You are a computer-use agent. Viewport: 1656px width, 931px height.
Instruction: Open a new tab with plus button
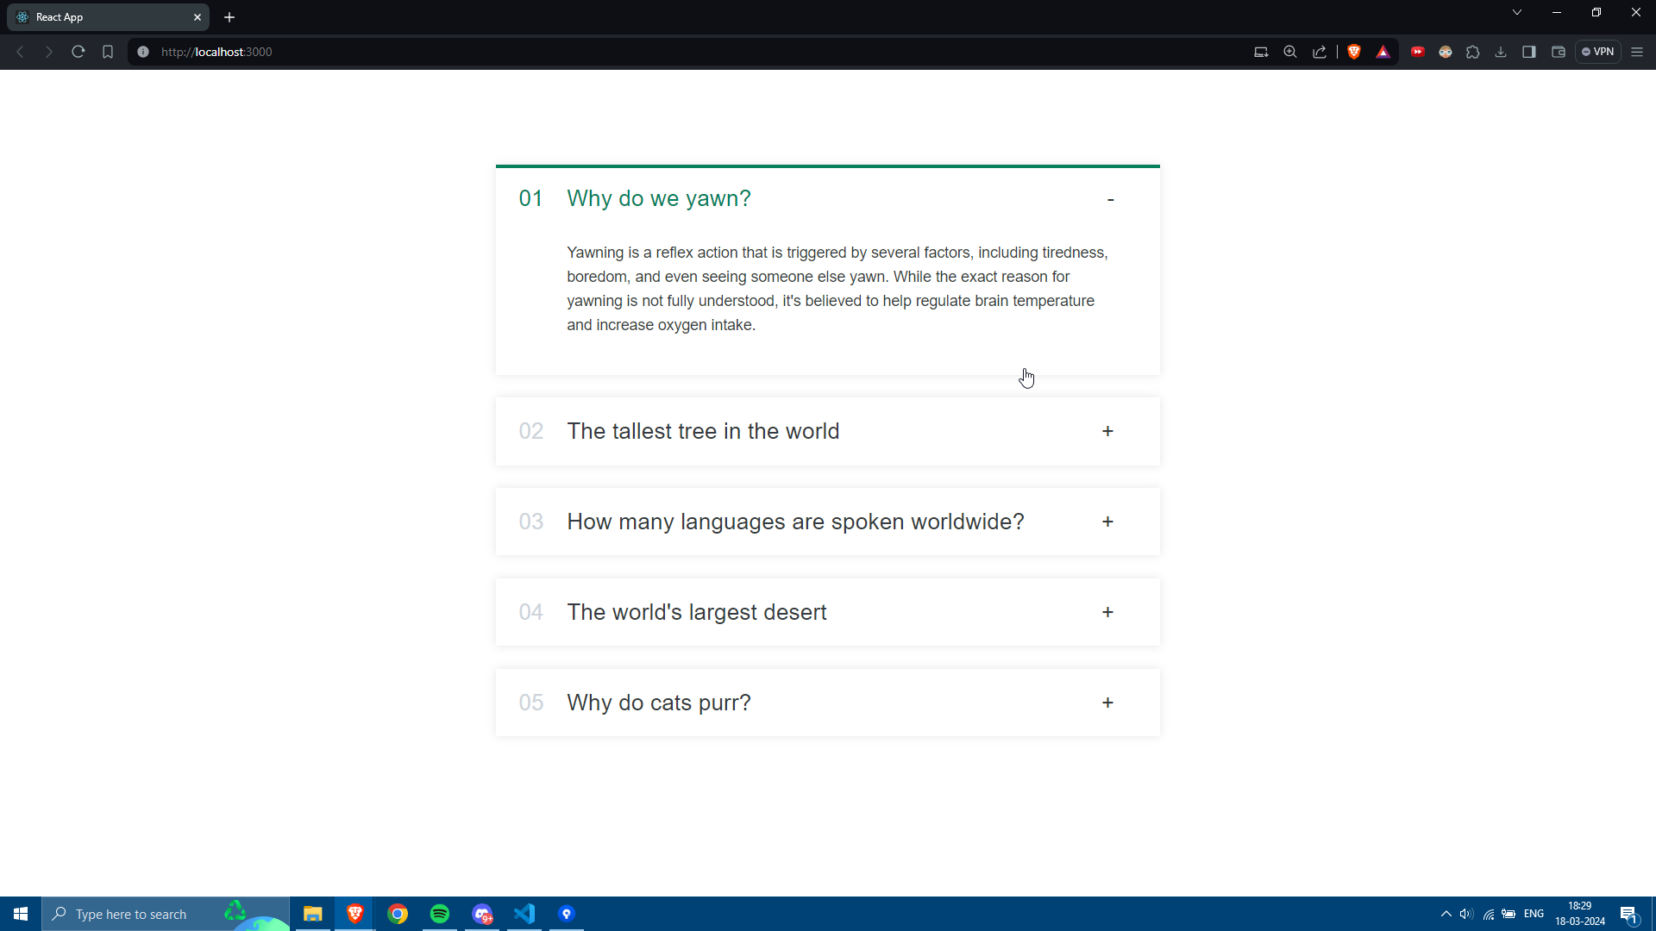[x=229, y=17]
